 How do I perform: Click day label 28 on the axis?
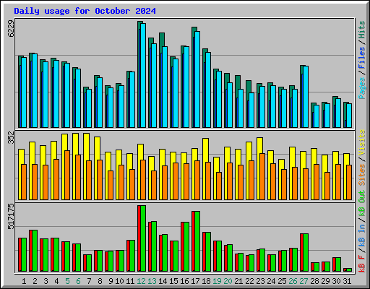coord(314,281)
